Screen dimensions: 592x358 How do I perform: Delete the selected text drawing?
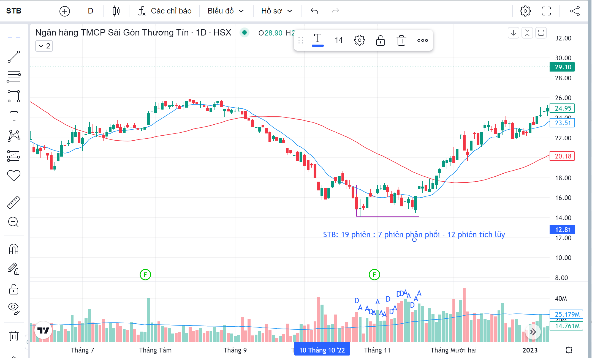click(x=401, y=40)
